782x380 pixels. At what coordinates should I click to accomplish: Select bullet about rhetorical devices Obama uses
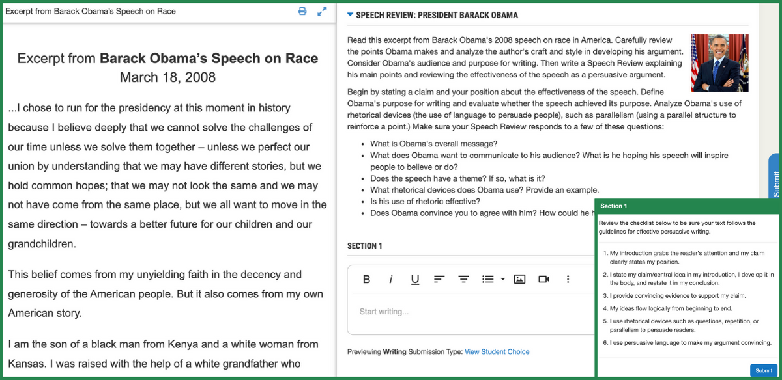click(x=484, y=190)
